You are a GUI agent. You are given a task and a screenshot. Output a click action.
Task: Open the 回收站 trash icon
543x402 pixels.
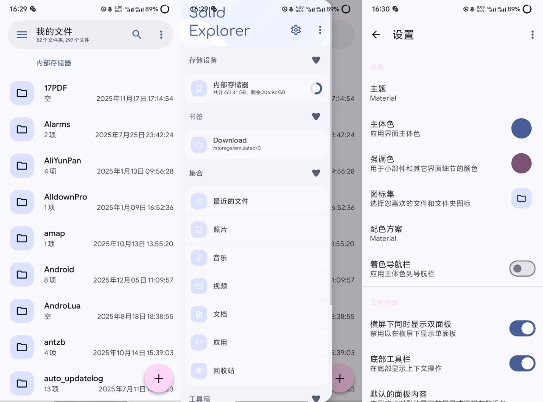[199, 371]
